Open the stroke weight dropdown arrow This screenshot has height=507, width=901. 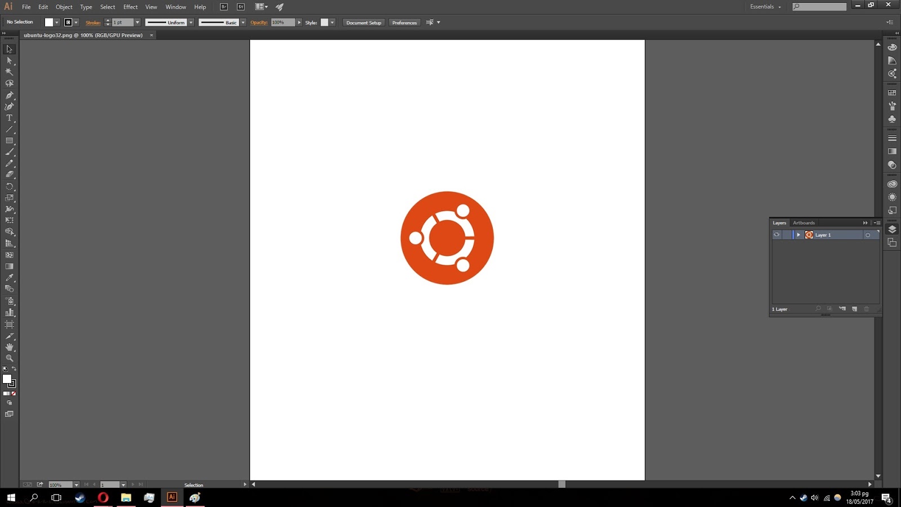pyautogui.click(x=137, y=23)
